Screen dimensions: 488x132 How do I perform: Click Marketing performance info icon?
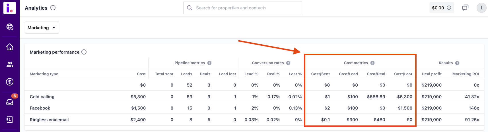84,52
